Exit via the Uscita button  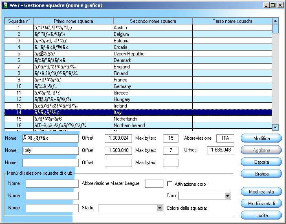261,215
